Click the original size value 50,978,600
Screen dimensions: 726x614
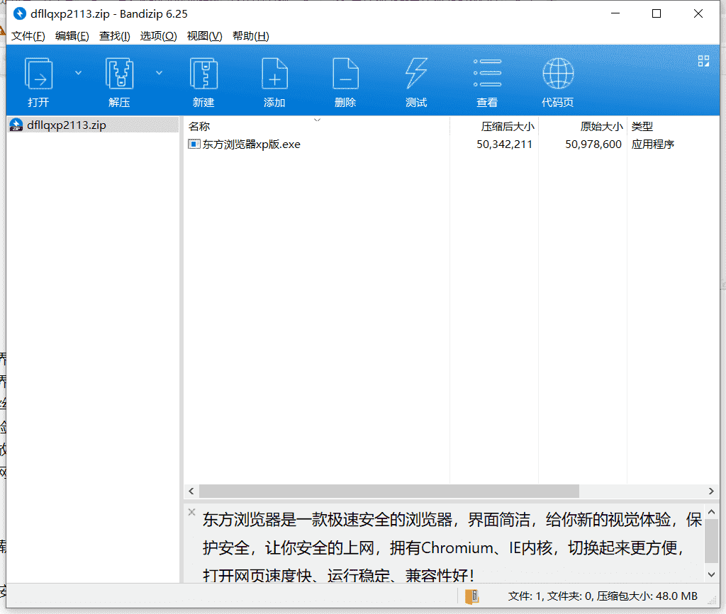point(593,144)
